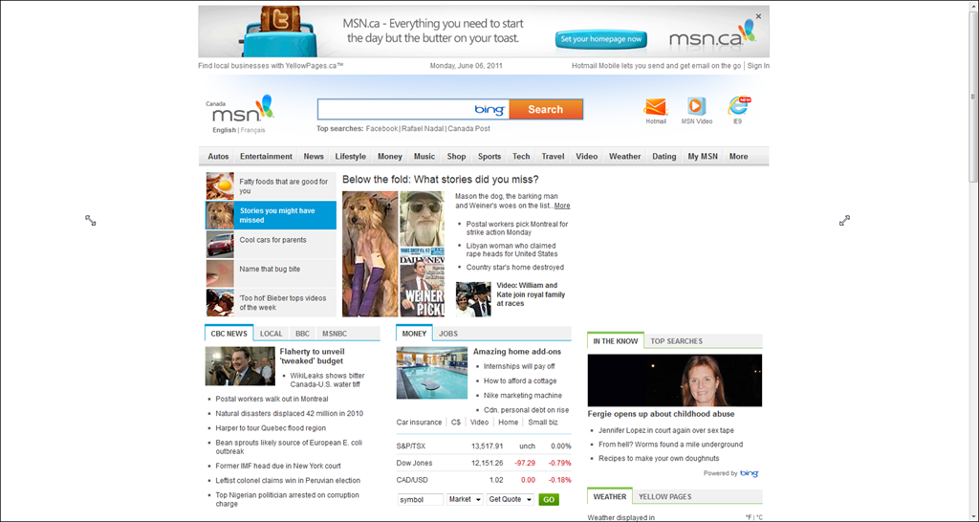Open the Shop navigation item
The image size is (979, 522).
click(x=456, y=157)
